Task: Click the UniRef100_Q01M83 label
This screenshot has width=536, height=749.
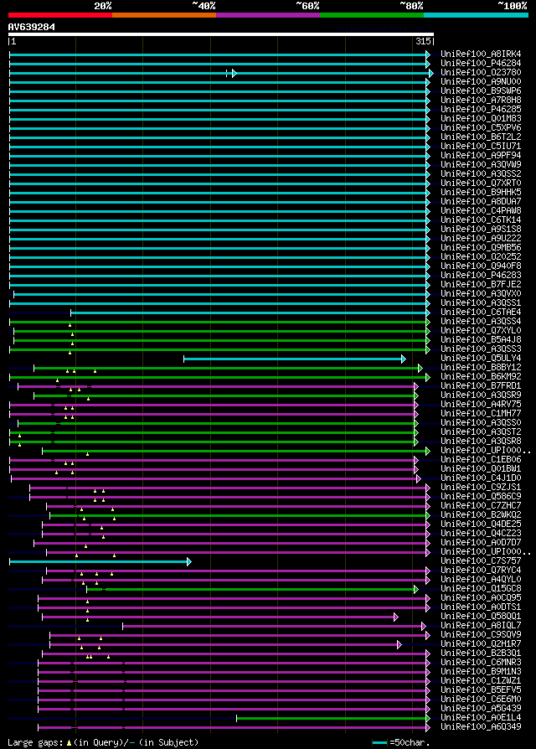Action: click(481, 118)
